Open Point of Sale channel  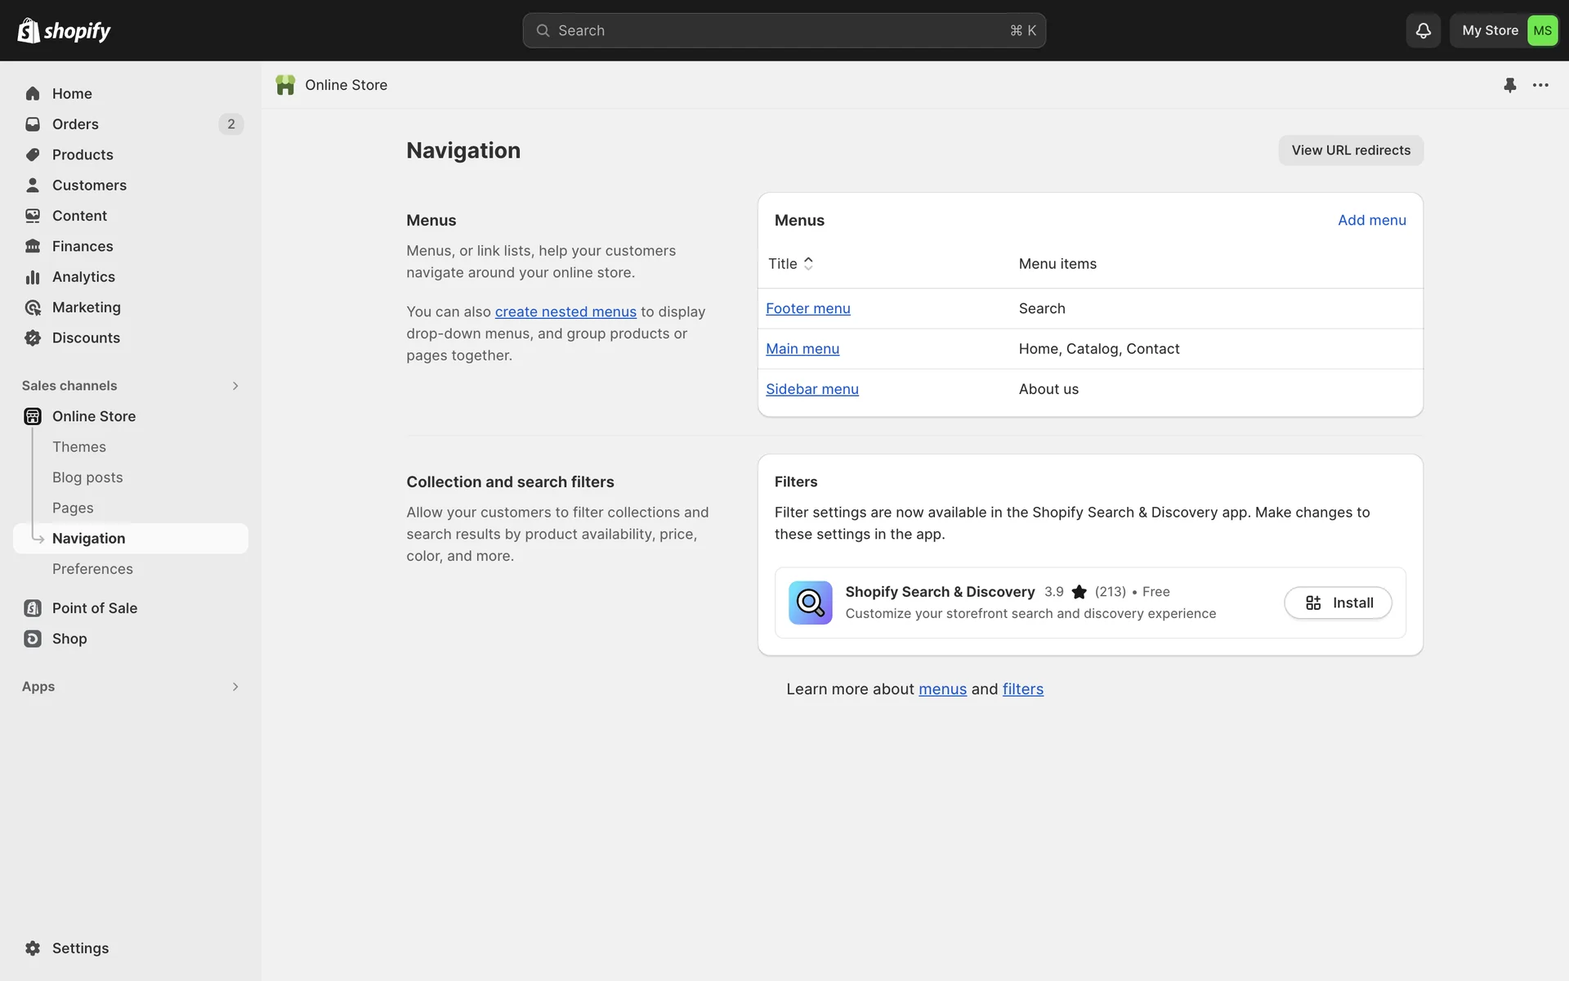coord(94,608)
